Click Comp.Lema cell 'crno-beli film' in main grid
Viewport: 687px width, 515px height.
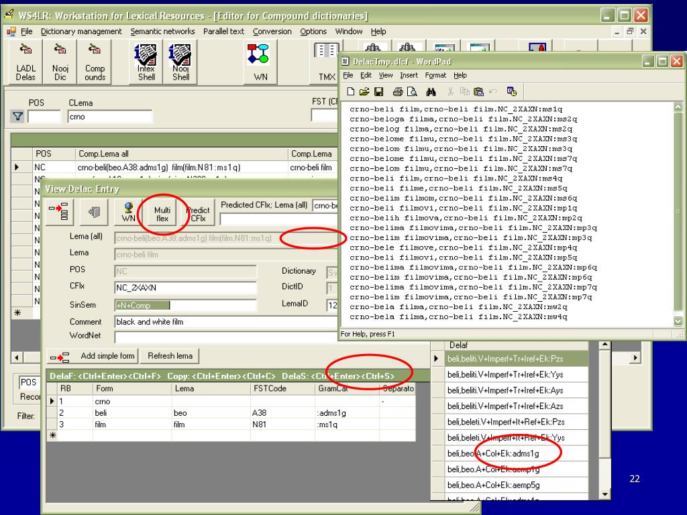point(313,167)
